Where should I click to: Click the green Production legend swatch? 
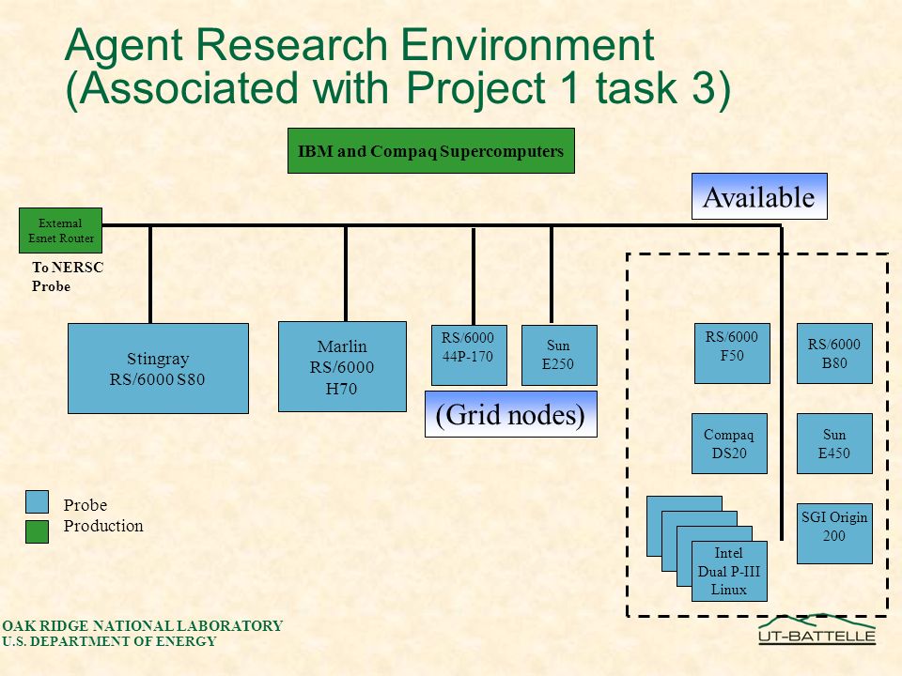pos(37,531)
